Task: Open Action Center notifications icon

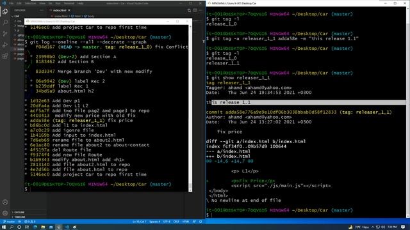Action: click(403, 227)
